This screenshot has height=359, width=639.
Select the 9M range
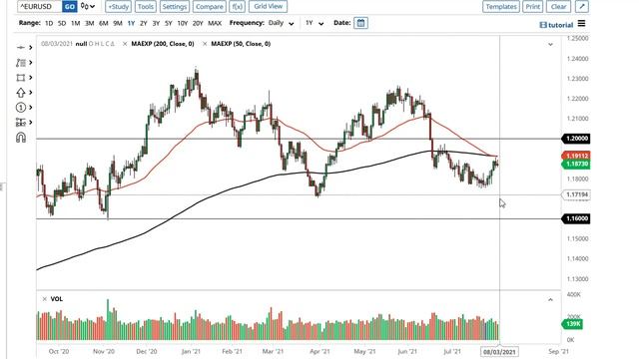118,23
